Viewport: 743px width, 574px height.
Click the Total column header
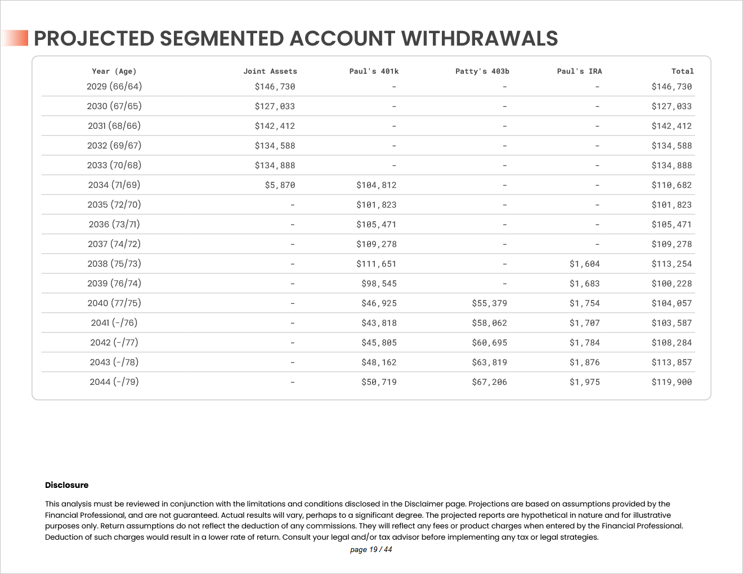[x=682, y=71]
